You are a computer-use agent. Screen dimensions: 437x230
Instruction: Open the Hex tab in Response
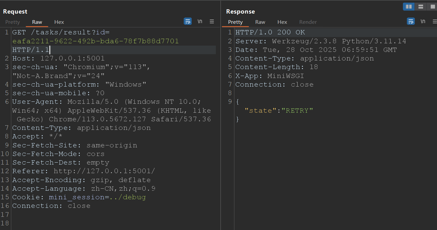click(282, 22)
